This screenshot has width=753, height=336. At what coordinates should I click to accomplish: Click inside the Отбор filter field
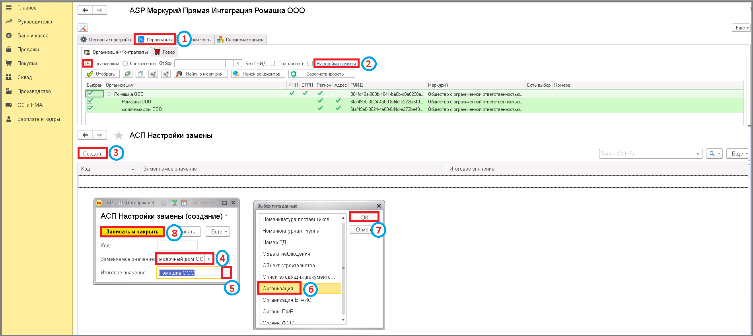pos(200,63)
